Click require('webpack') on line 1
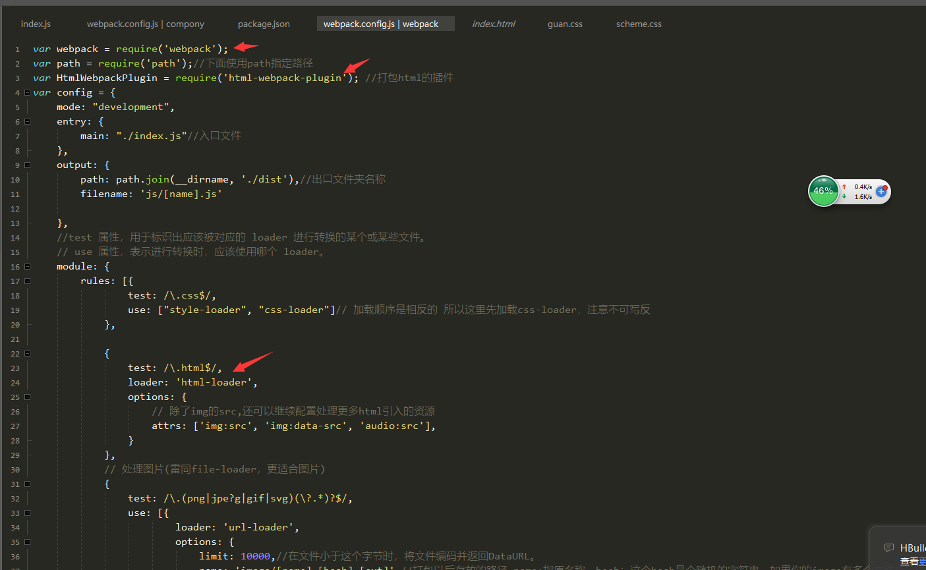The image size is (926, 570). [x=169, y=49]
